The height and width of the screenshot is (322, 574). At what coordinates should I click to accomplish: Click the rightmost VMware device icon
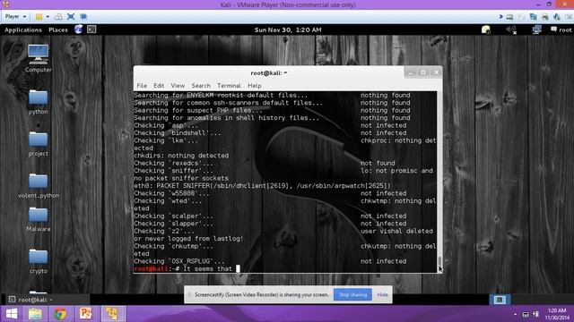tap(569, 17)
